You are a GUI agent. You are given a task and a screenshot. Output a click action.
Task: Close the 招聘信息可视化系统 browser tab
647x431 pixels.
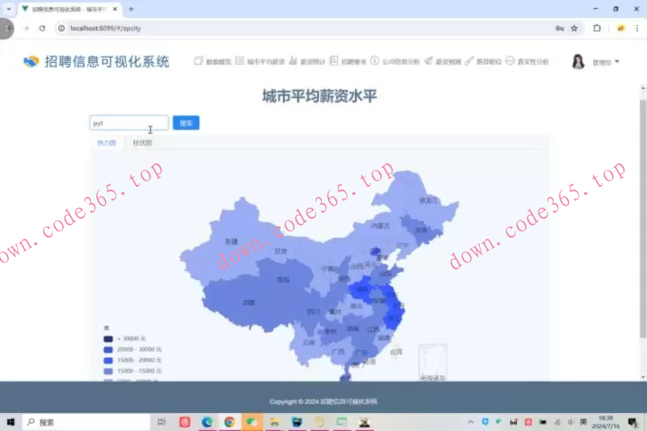pyautogui.click(x=115, y=9)
